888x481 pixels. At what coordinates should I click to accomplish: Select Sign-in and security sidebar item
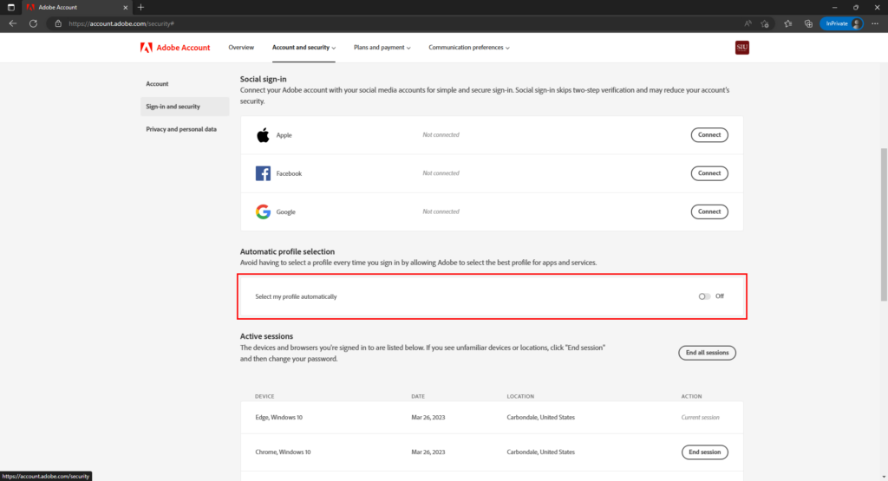point(185,107)
